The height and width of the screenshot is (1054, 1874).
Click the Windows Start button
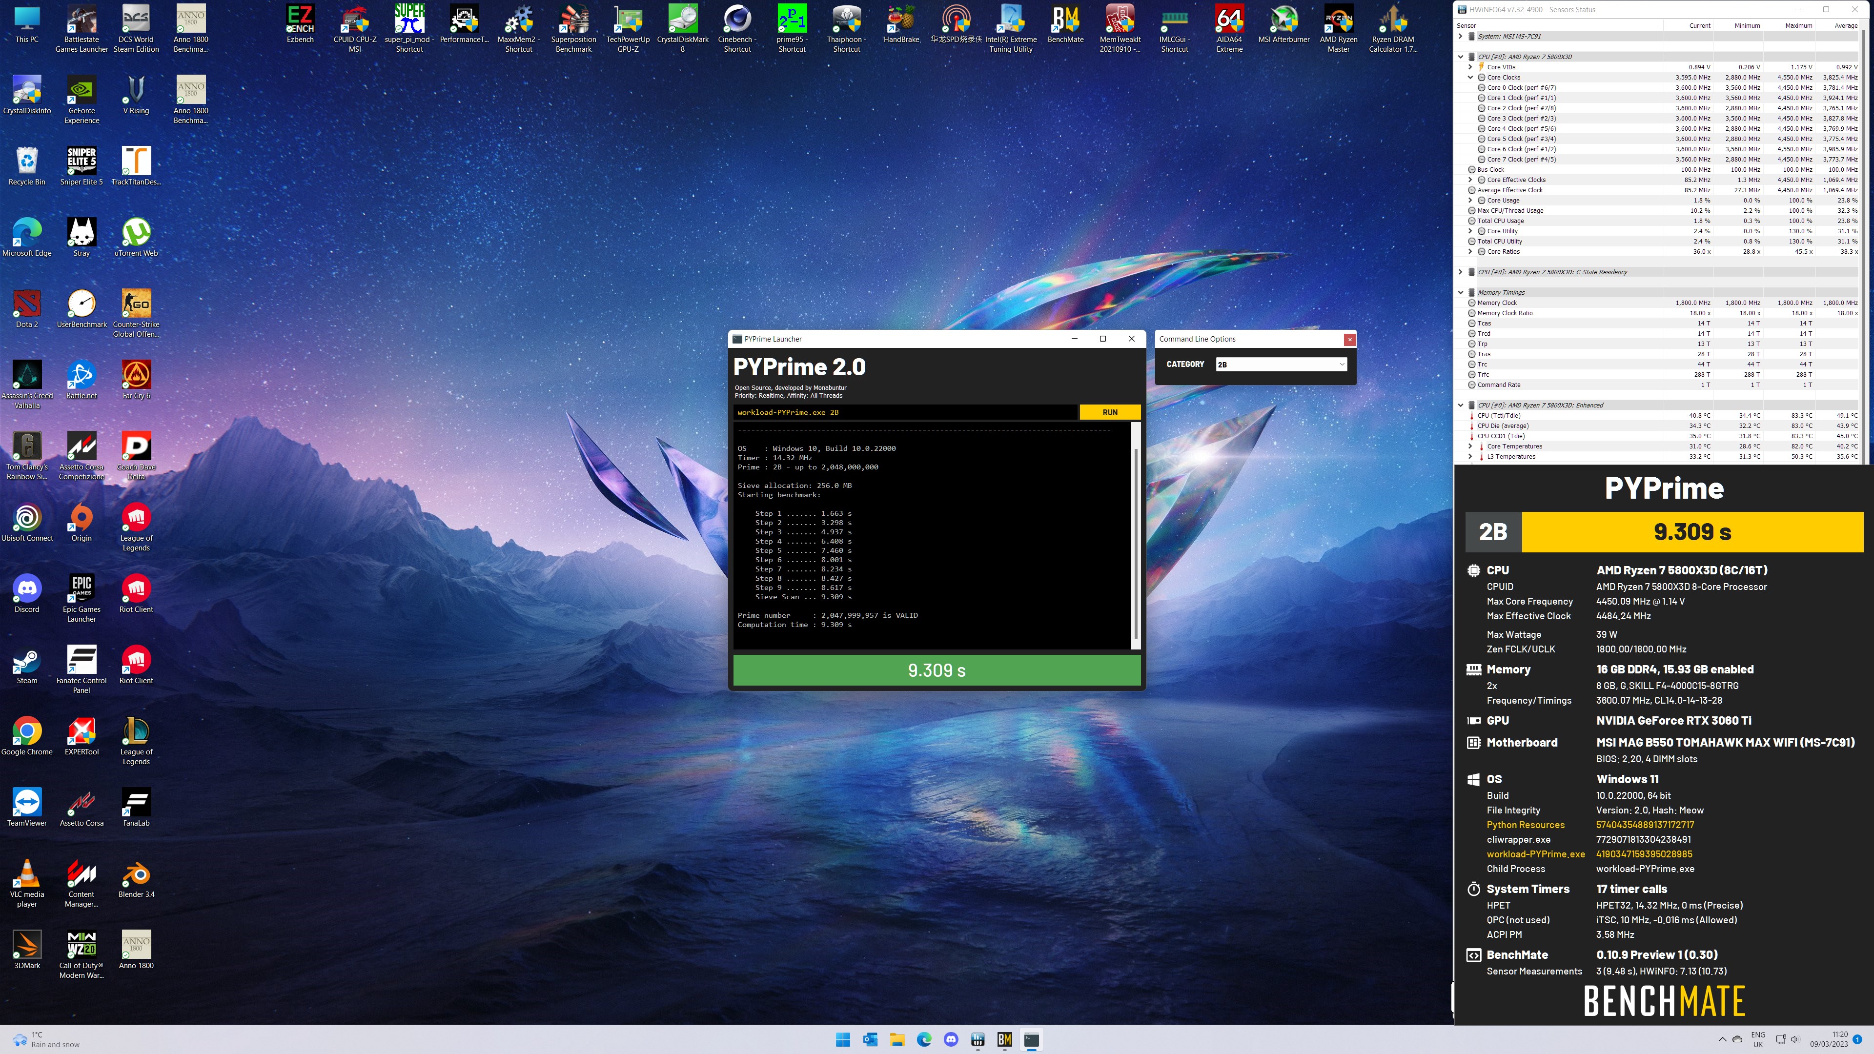click(x=843, y=1039)
